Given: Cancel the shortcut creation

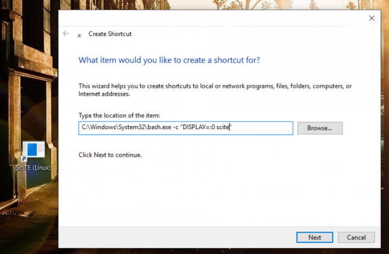Looking at the screenshot, I should point(356,237).
